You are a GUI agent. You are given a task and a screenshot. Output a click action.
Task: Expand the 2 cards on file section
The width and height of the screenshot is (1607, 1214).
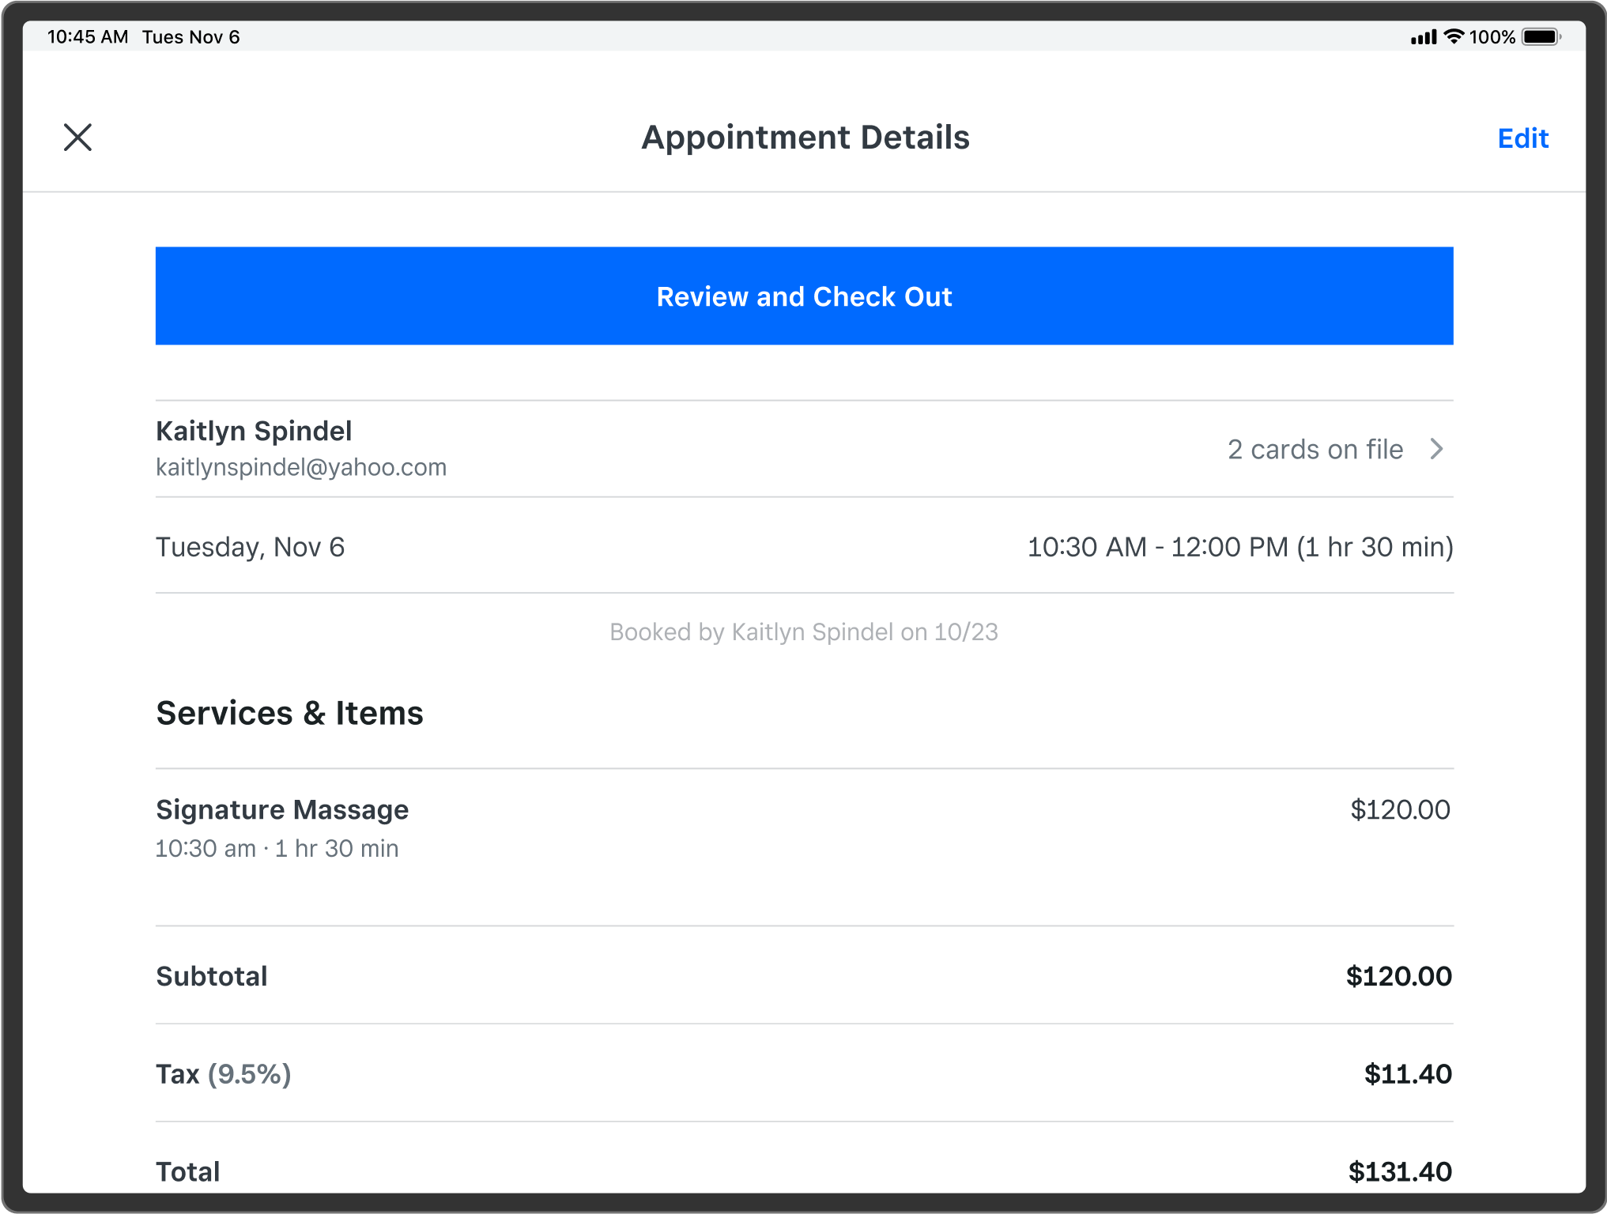point(1315,449)
